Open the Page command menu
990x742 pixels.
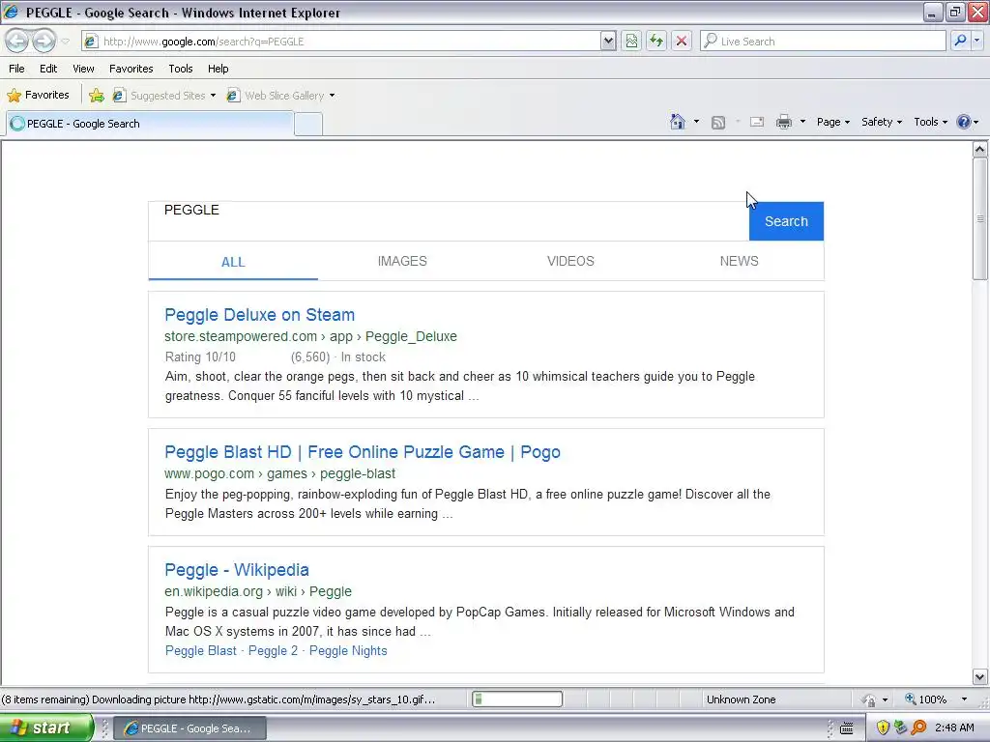coord(832,122)
